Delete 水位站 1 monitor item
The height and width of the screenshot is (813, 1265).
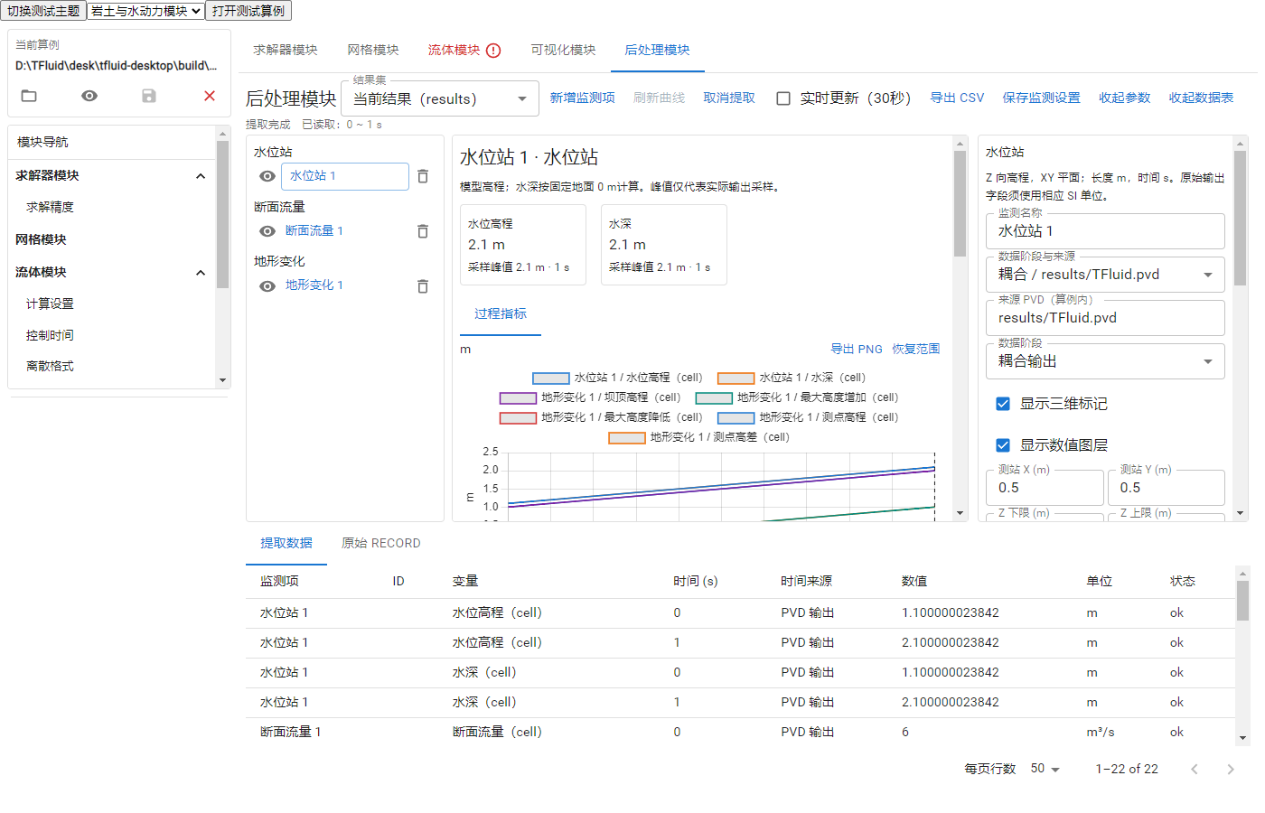[x=423, y=176]
